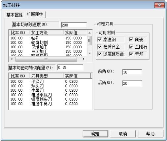Select the 钻孔 row in the machining method list
The height and width of the screenshot is (141, 167).
(x=48, y=38)
